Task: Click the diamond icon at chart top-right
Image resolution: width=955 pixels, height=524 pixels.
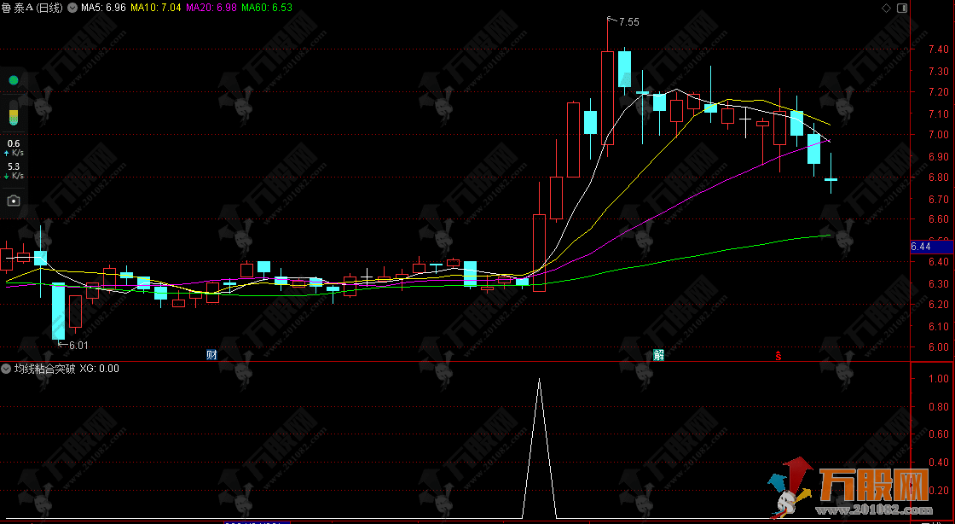Action: 886,8
